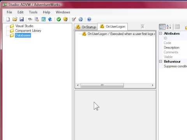Click the blue arrow page icon
The image size is (187, 140).
[x=50, y=19]
